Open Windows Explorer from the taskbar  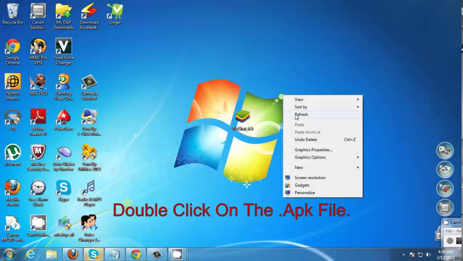[52, 254]
